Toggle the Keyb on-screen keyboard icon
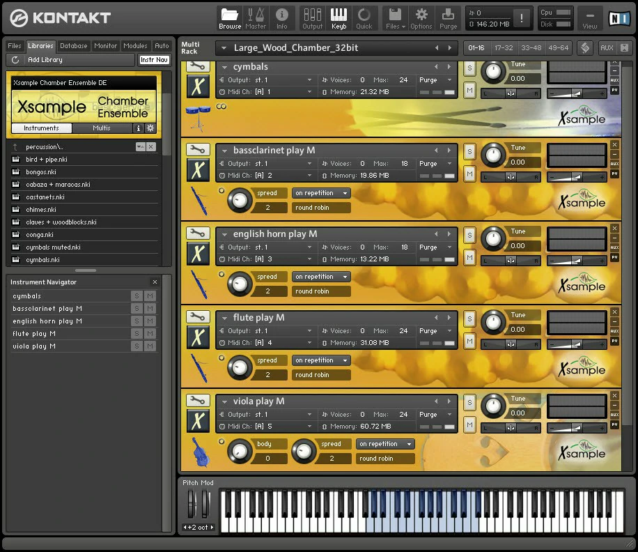 pyautogui.click(x=339, y=19)
